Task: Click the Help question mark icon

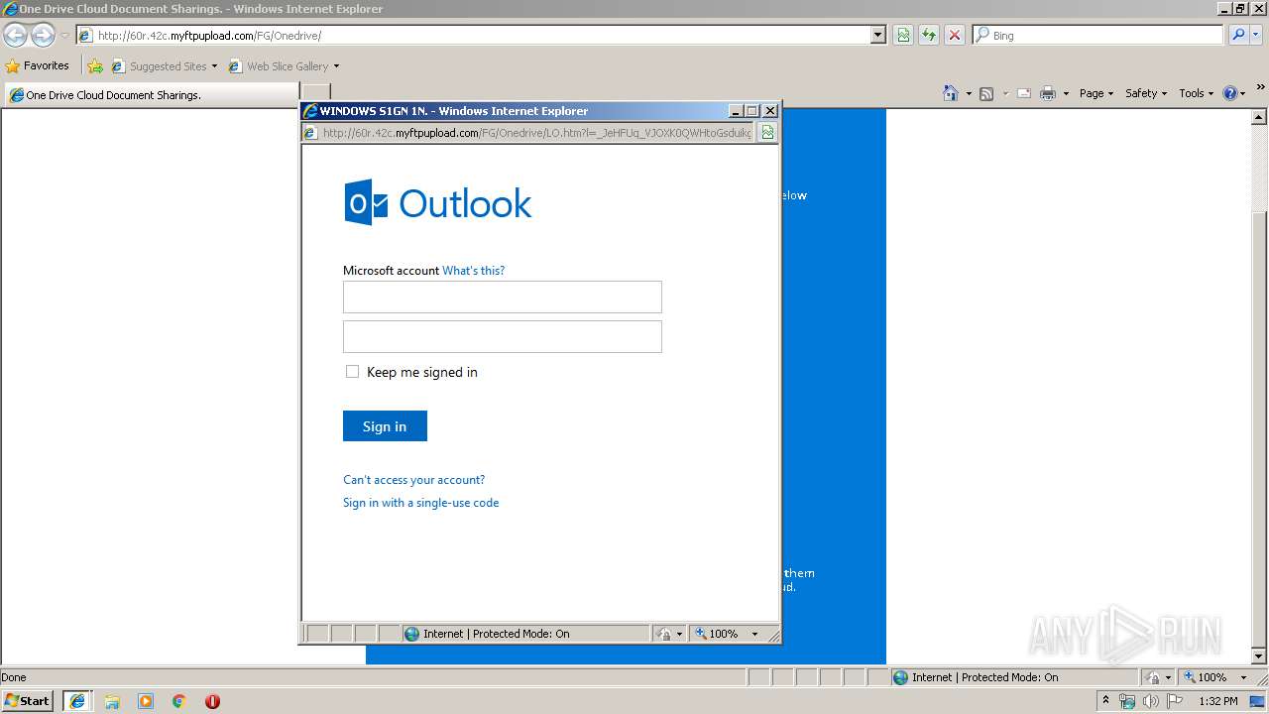Action: [x=1230, y=93]
